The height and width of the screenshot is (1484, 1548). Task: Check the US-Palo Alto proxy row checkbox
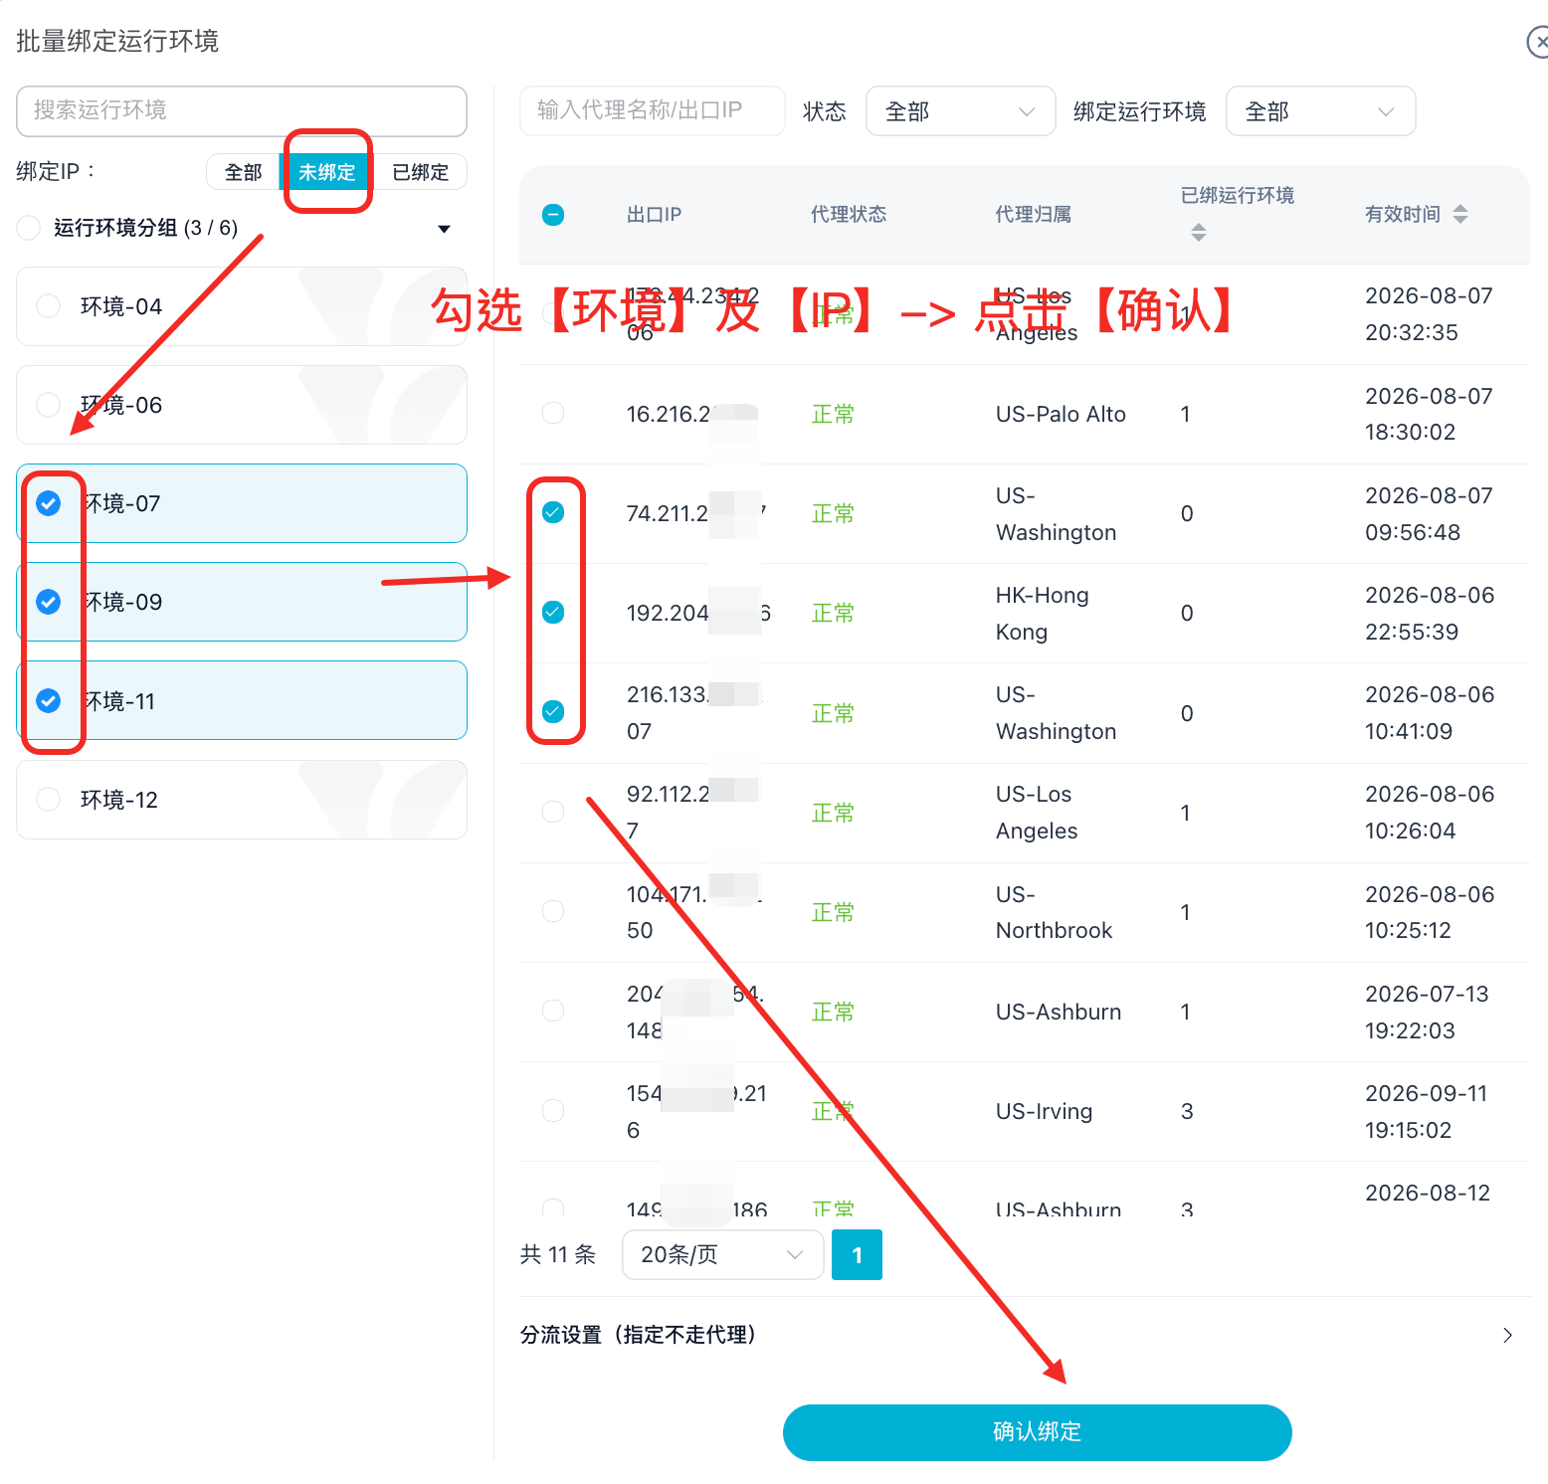[553, 413]
